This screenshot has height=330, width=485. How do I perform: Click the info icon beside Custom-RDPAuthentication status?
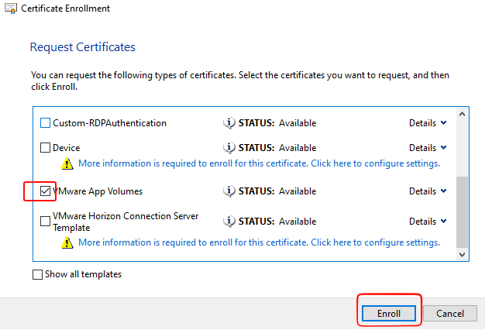click(229, 123)
